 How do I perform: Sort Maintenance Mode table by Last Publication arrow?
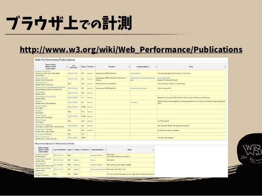tap(67, 150)
